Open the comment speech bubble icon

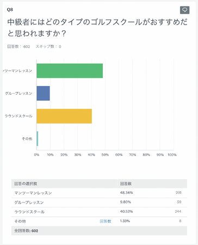tap(184, 10)
